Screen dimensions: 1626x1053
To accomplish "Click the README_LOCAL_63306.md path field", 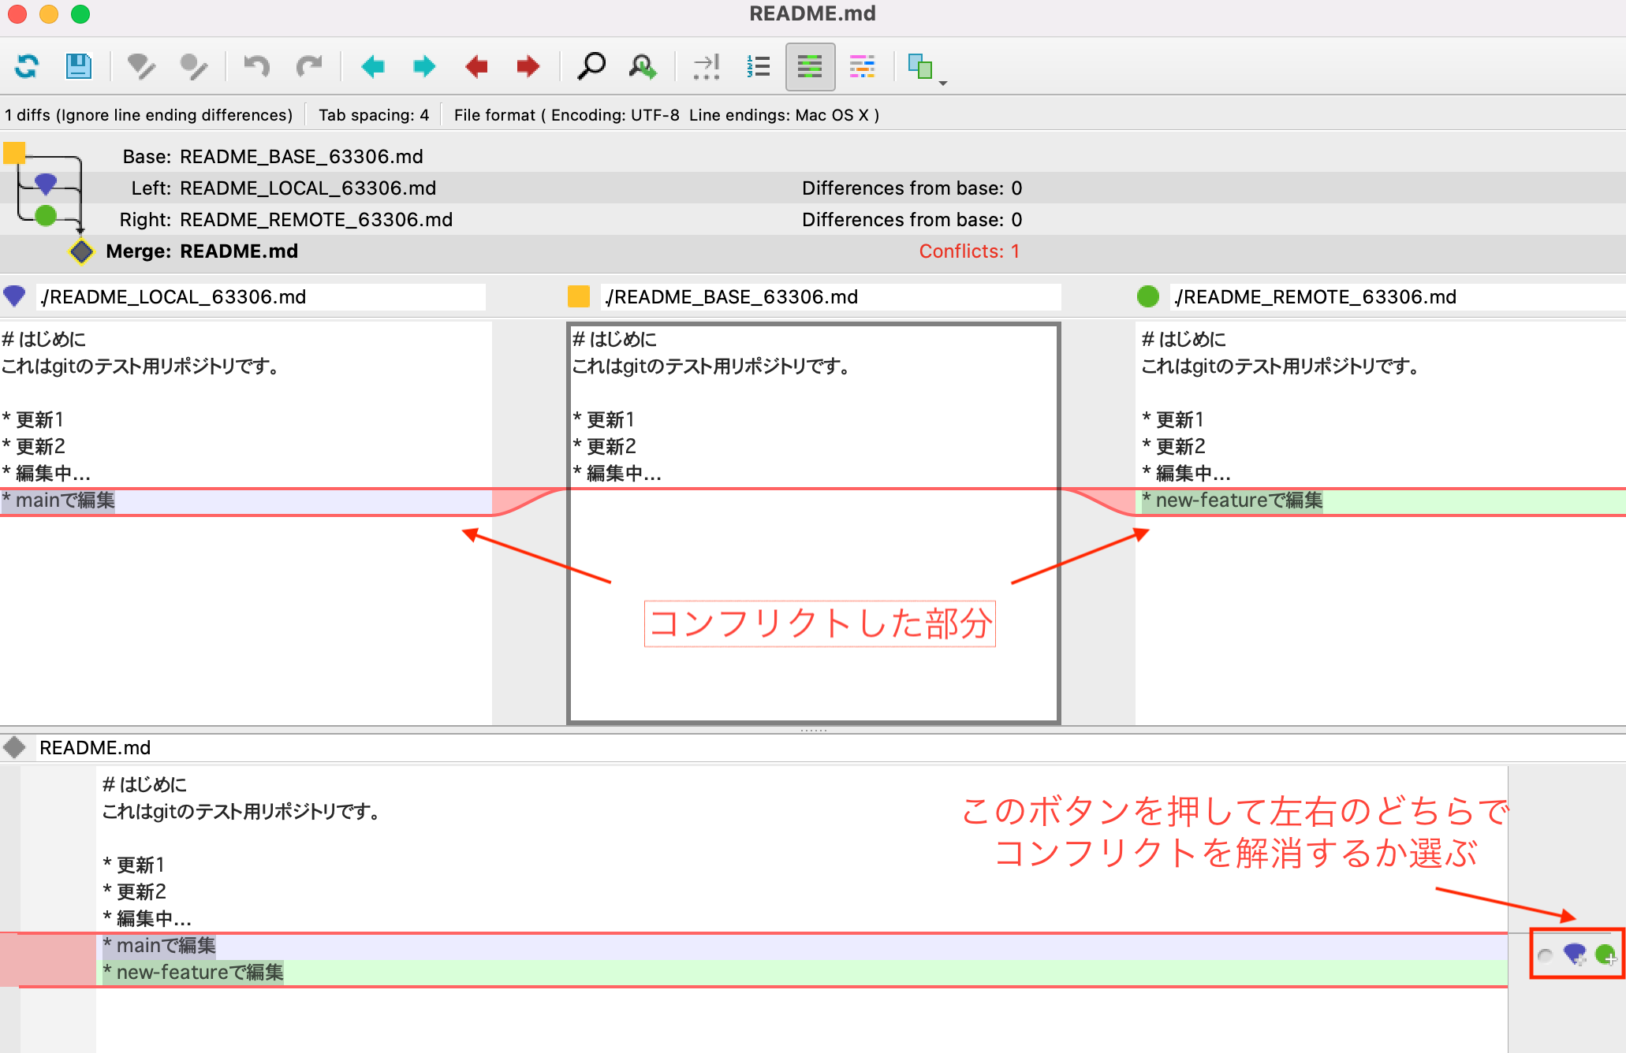I will click(260, 296).
